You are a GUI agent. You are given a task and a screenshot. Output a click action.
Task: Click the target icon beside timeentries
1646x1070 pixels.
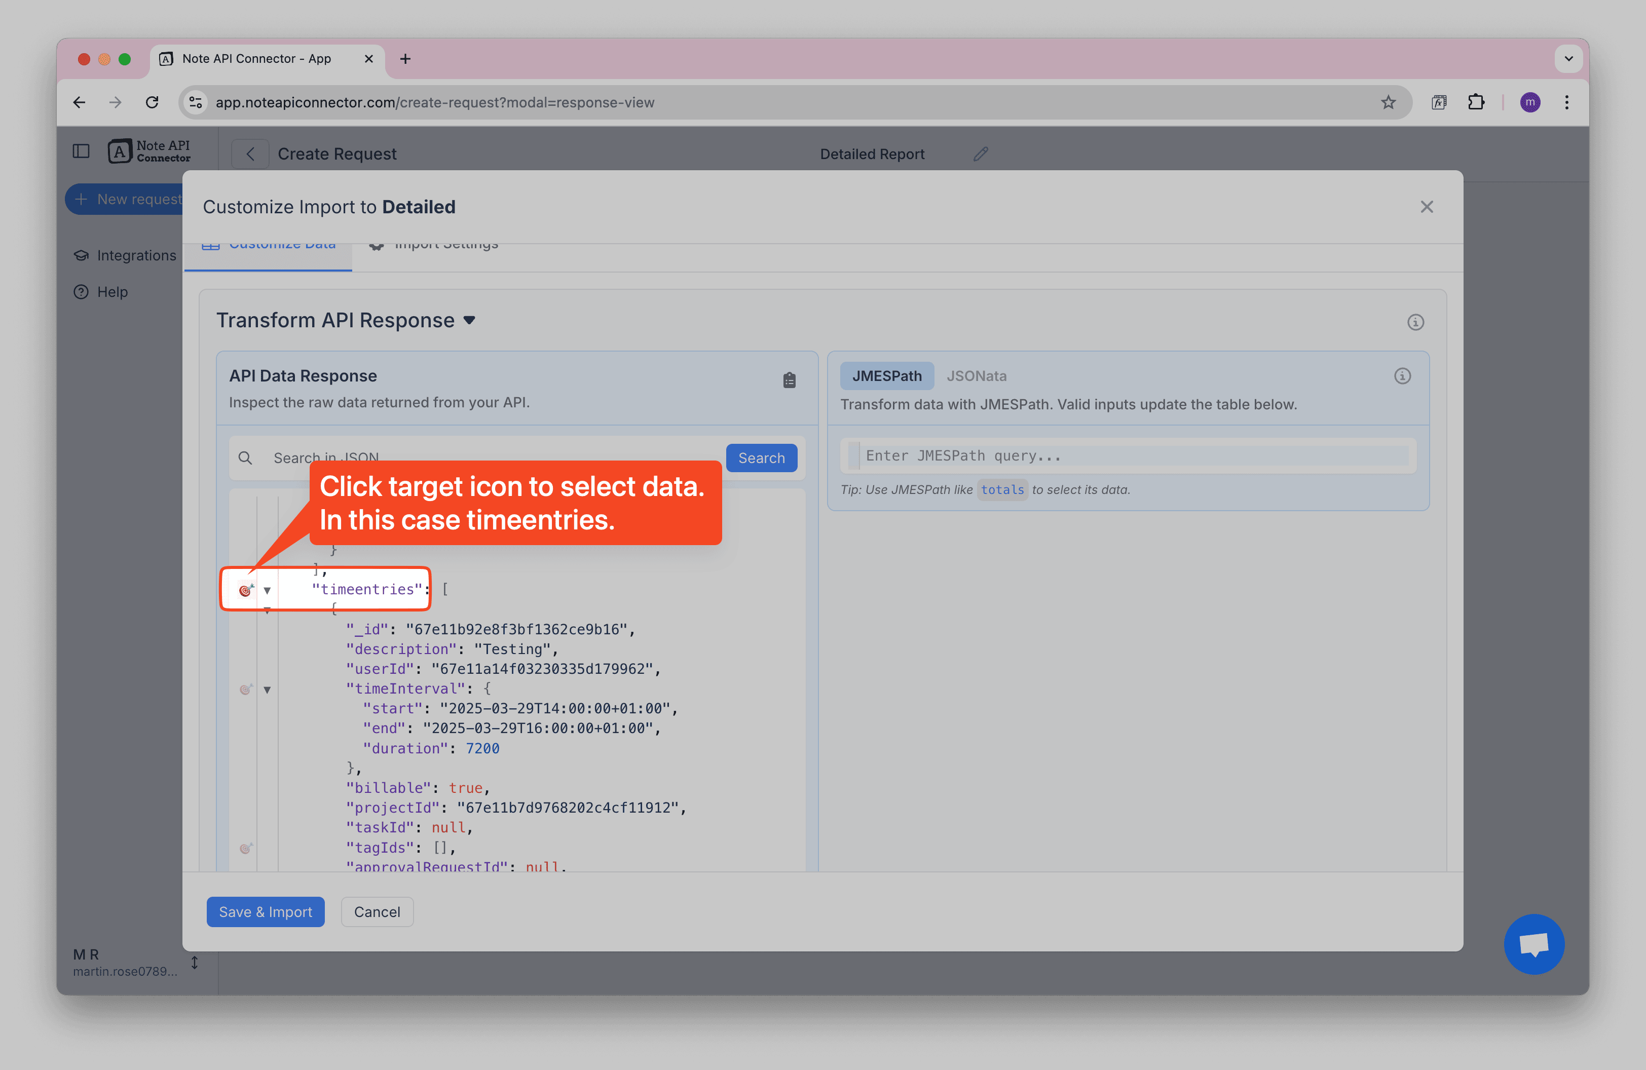[245, 590]
